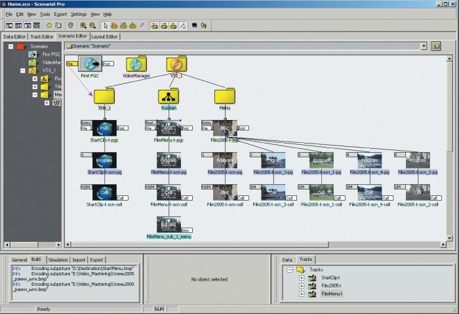Switch to the Layout Editor tab
The image size is (459, 314).
pos(105,37)
